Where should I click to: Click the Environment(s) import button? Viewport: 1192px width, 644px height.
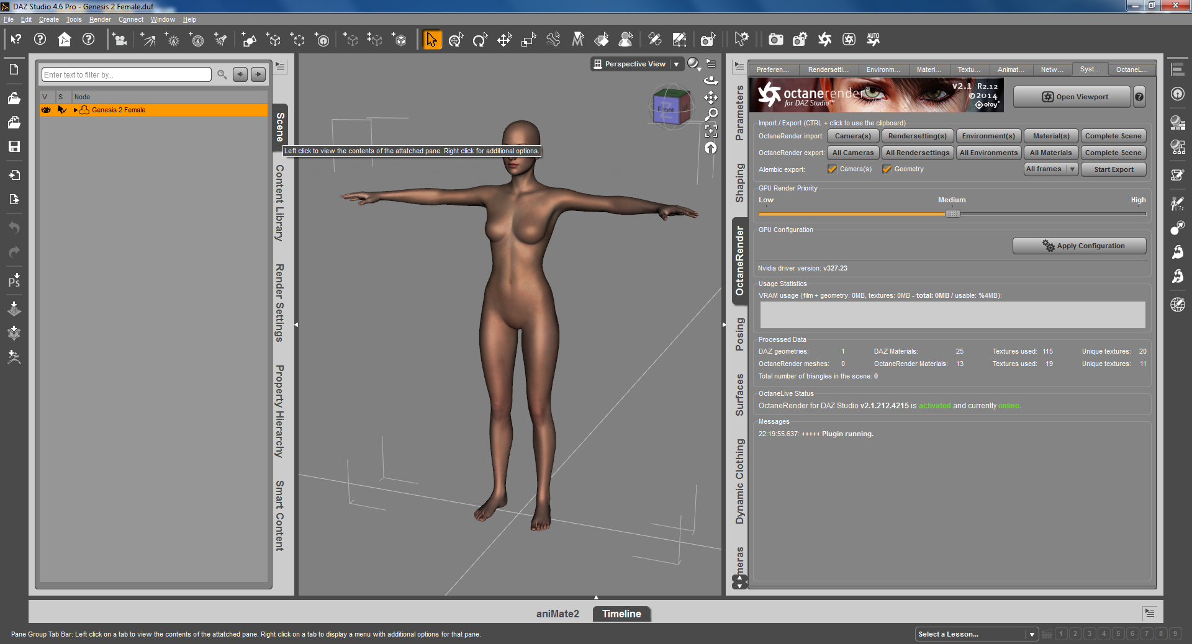click(988, 136)
